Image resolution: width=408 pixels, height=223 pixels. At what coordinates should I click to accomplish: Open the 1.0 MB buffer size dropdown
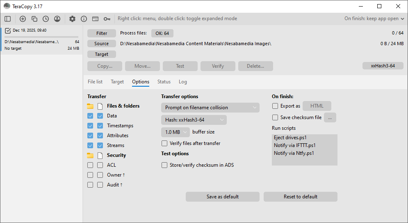[x=176, y=132]
